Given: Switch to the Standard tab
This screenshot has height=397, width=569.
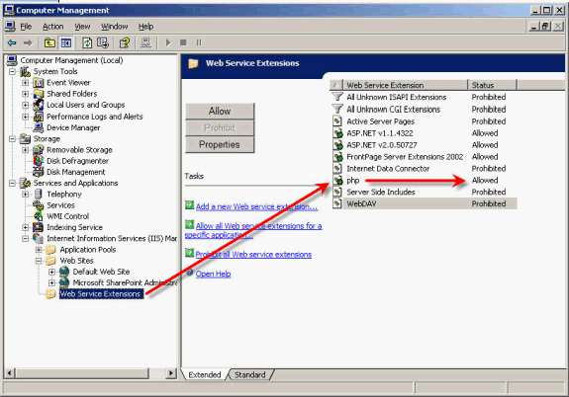Looking at the screenshot, I should (x=250, y=374).
